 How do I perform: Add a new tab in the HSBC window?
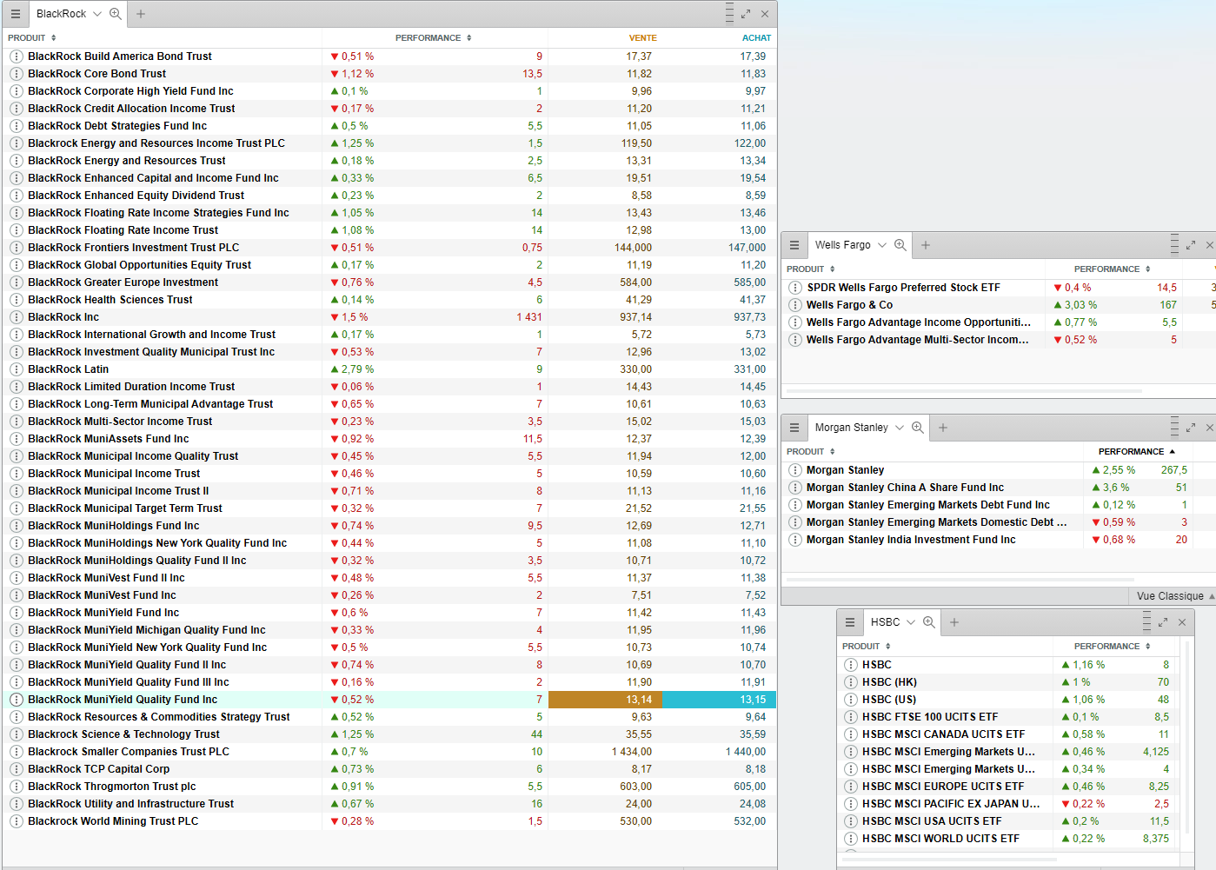pos(954,622)
